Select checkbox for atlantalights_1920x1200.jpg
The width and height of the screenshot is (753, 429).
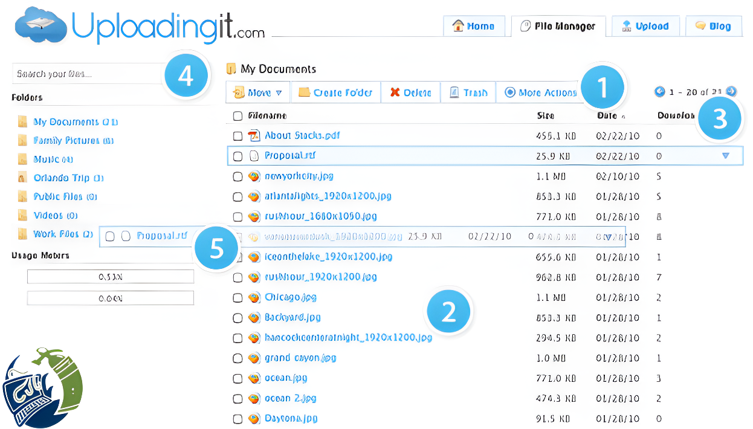point(238,197)
